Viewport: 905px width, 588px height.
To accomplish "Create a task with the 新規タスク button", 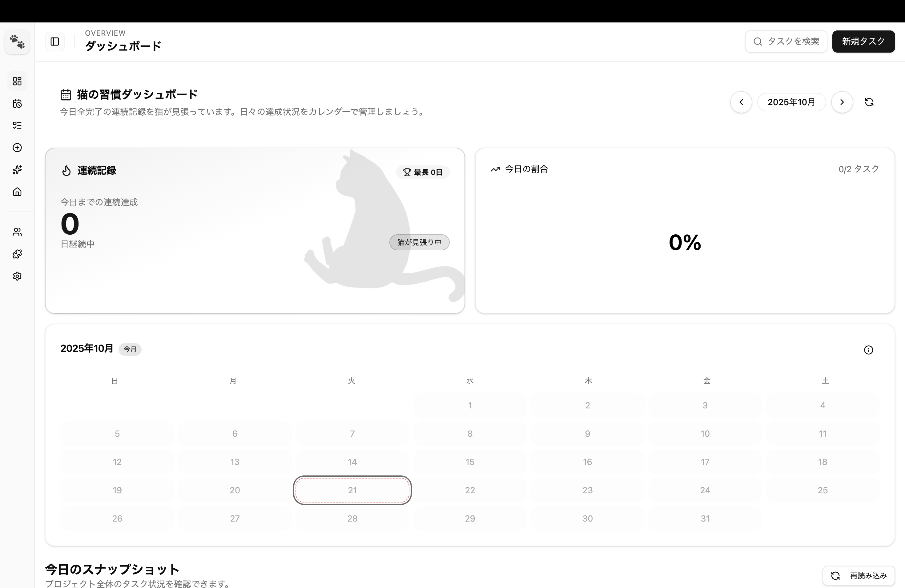I will 863,42.
